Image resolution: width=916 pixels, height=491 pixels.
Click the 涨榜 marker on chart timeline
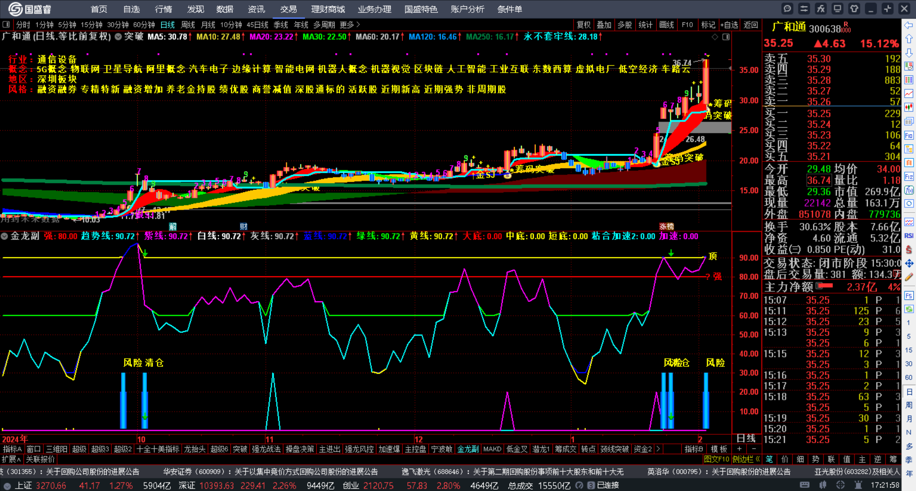coord(666,226)
